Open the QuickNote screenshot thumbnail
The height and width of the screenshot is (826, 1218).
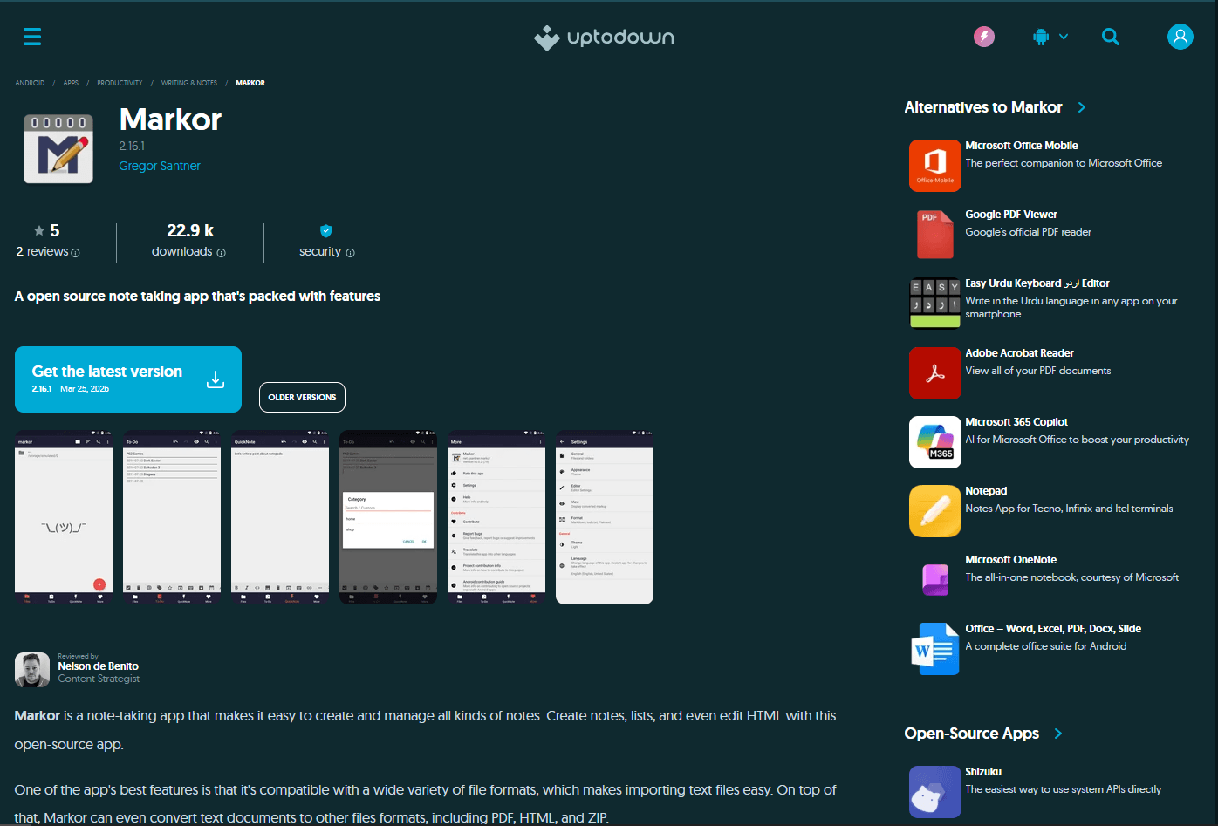click(x=280, y=517)
